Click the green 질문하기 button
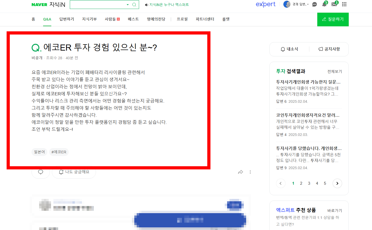 (x=333, y=19)
